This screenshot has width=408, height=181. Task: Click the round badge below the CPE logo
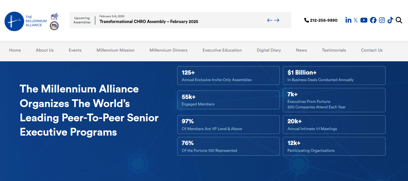tap(54, 26)
